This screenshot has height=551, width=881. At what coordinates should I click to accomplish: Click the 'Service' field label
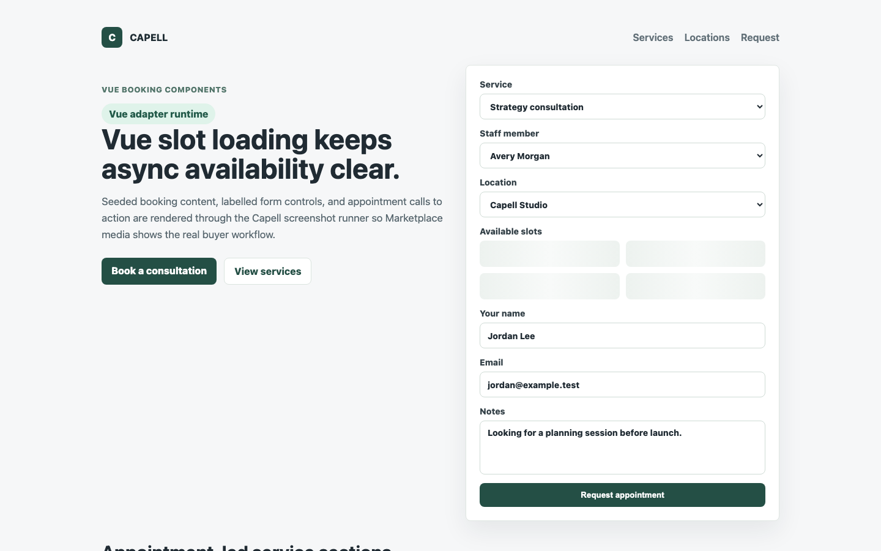click(496, 84)
